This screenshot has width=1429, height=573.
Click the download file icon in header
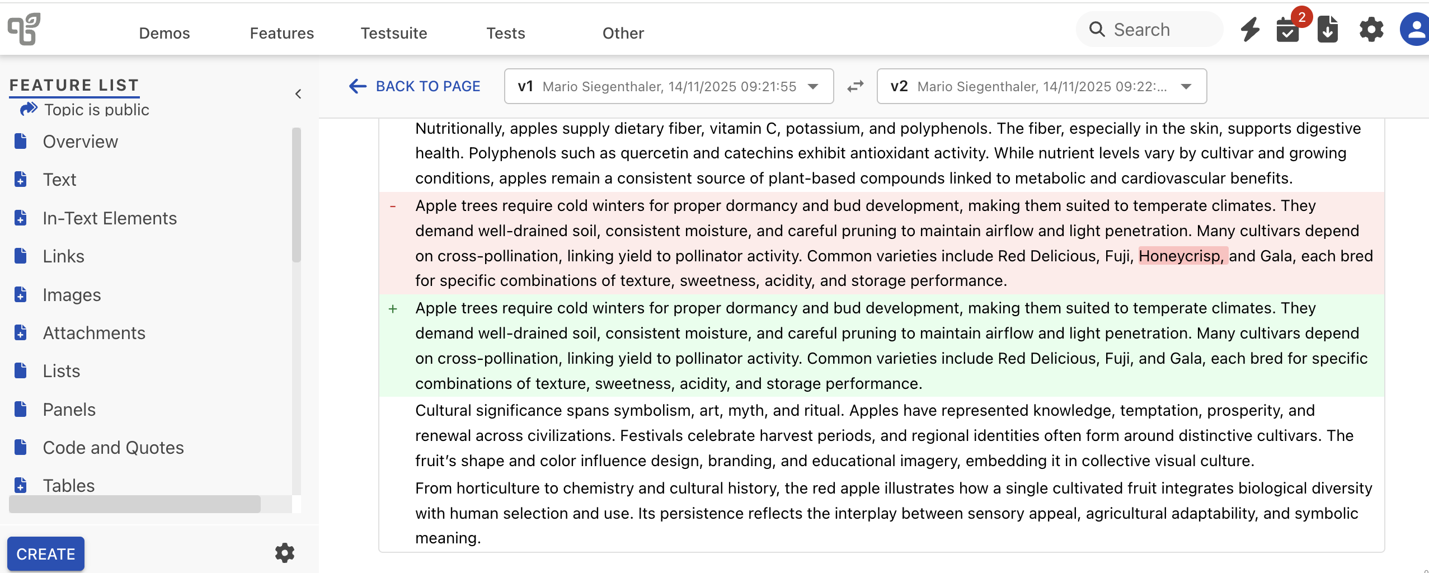click(x=1327, y=30)
